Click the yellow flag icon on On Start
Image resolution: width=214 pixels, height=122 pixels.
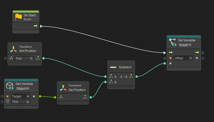tap(18, 17)
